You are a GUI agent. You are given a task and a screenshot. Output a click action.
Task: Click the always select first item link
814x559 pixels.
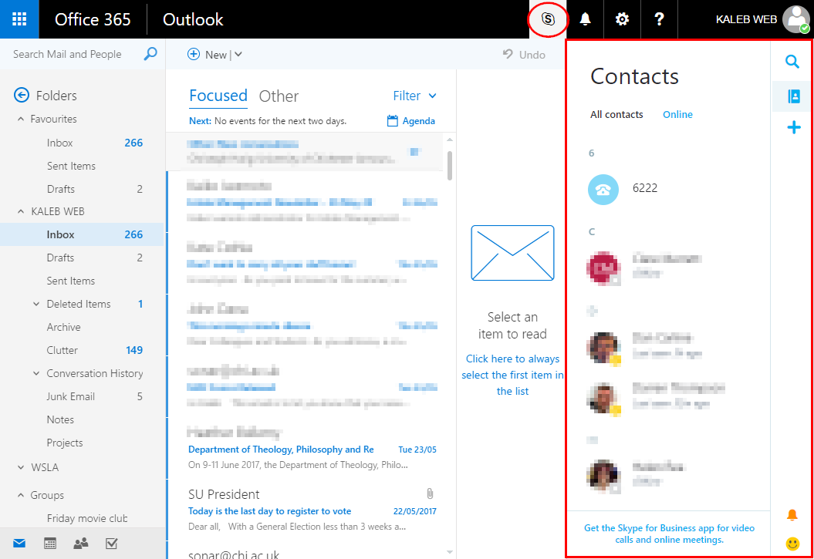pos(512,375)
